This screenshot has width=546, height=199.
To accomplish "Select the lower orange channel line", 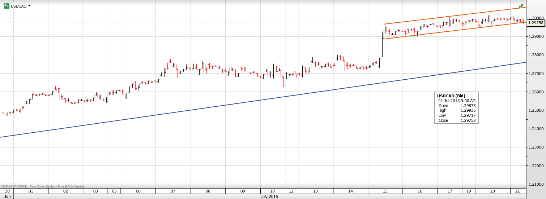I will click(452, 30).
